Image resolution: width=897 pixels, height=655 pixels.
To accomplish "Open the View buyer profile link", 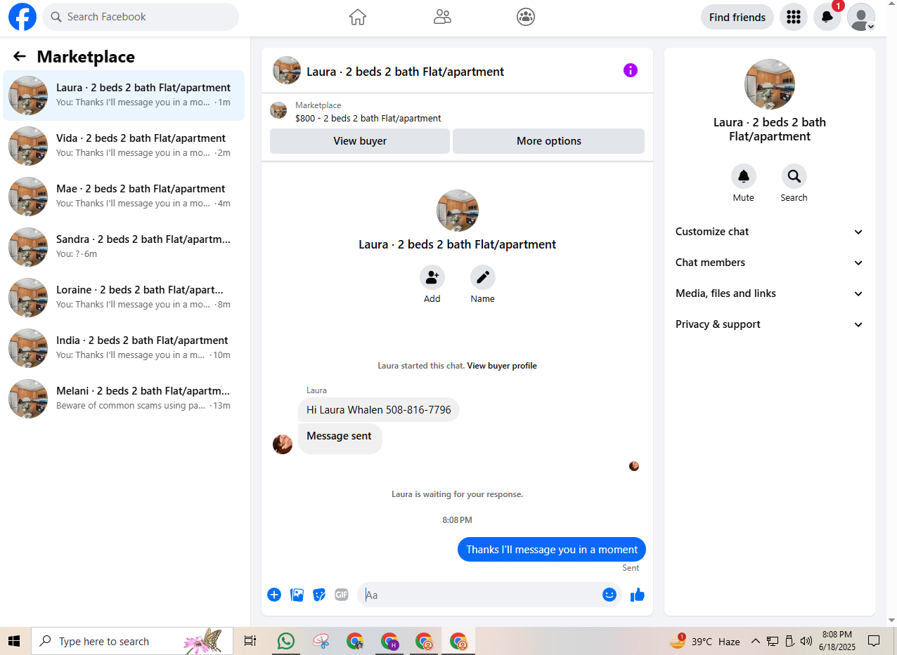I will click(x=502, y=366).
